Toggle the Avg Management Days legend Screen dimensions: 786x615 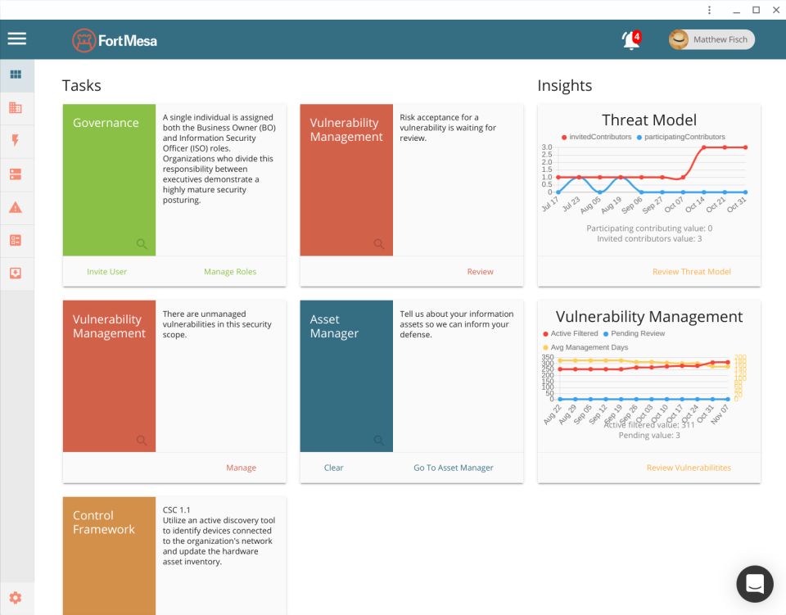tap(583, 347)
